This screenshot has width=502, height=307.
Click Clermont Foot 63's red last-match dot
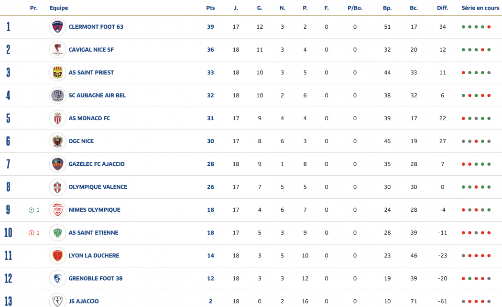[489, 27]
